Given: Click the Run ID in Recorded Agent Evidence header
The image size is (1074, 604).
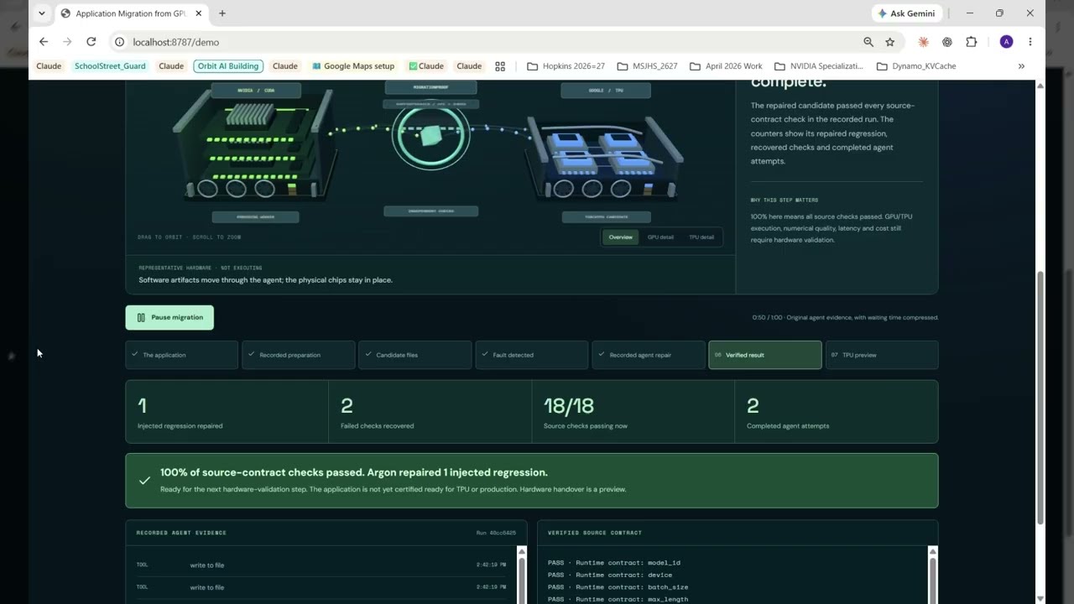Looking at the screenshot, I should tap(495, 533).
